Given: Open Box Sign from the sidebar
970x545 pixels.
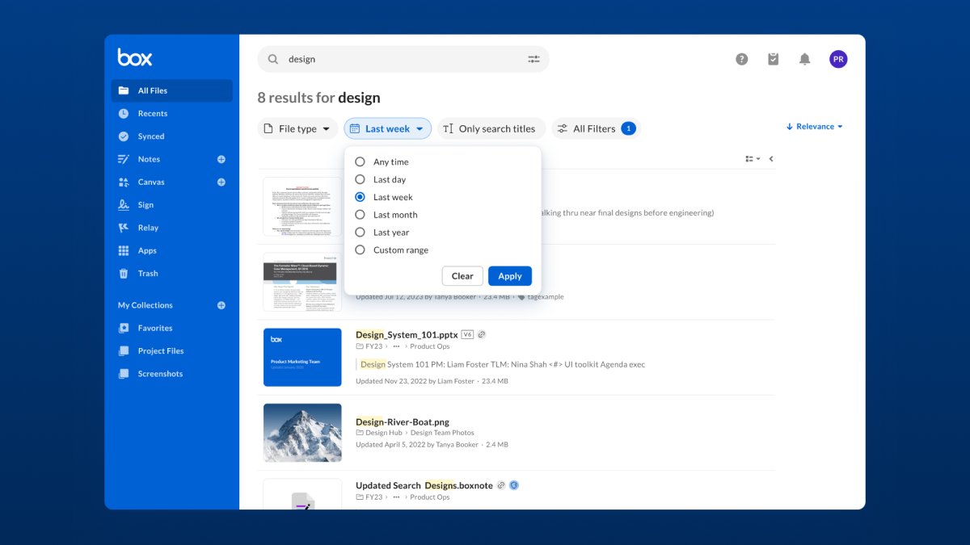Looking at the screenshot, I should coord(146,204).
